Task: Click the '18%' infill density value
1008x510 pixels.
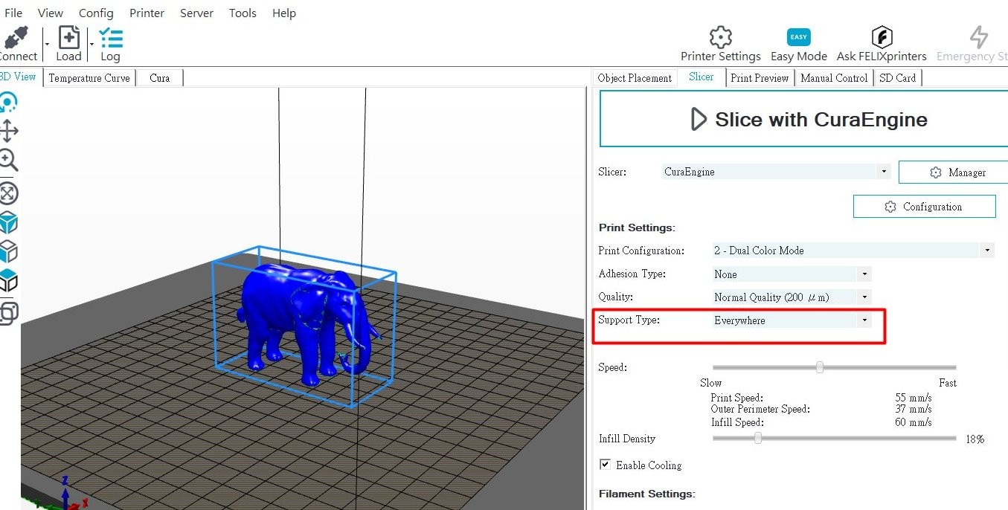Action: [975, 439]
